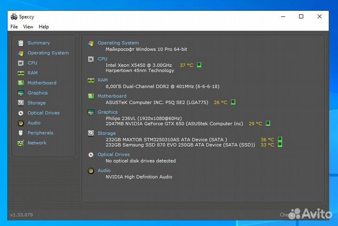Click Windows flag icon in summary pane
Screen dimensions: 338x226
coord(91,43)
